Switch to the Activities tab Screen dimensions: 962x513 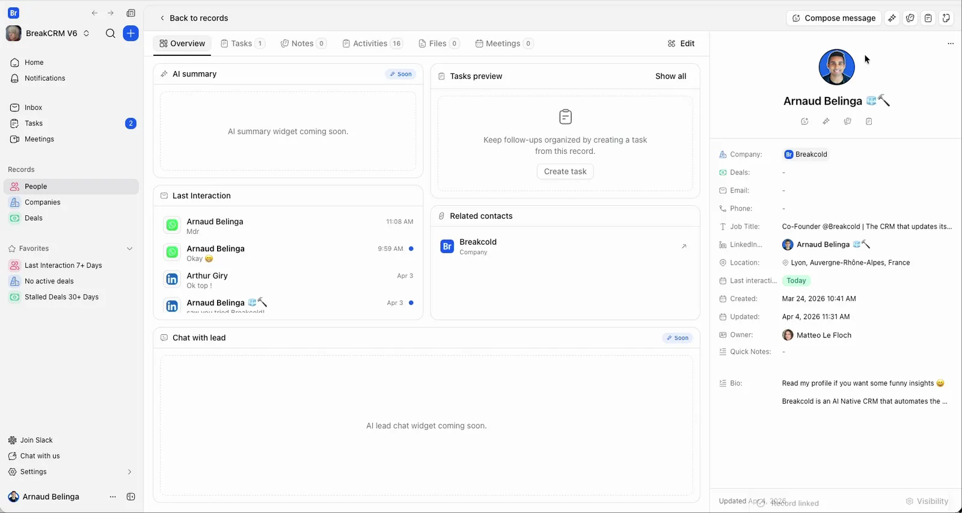[x=373, y=43]
